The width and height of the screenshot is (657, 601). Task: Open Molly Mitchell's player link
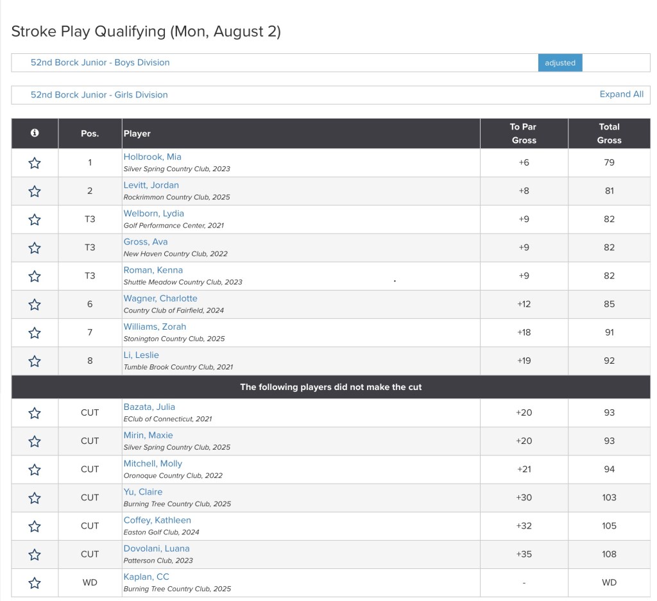coord(153,464)
